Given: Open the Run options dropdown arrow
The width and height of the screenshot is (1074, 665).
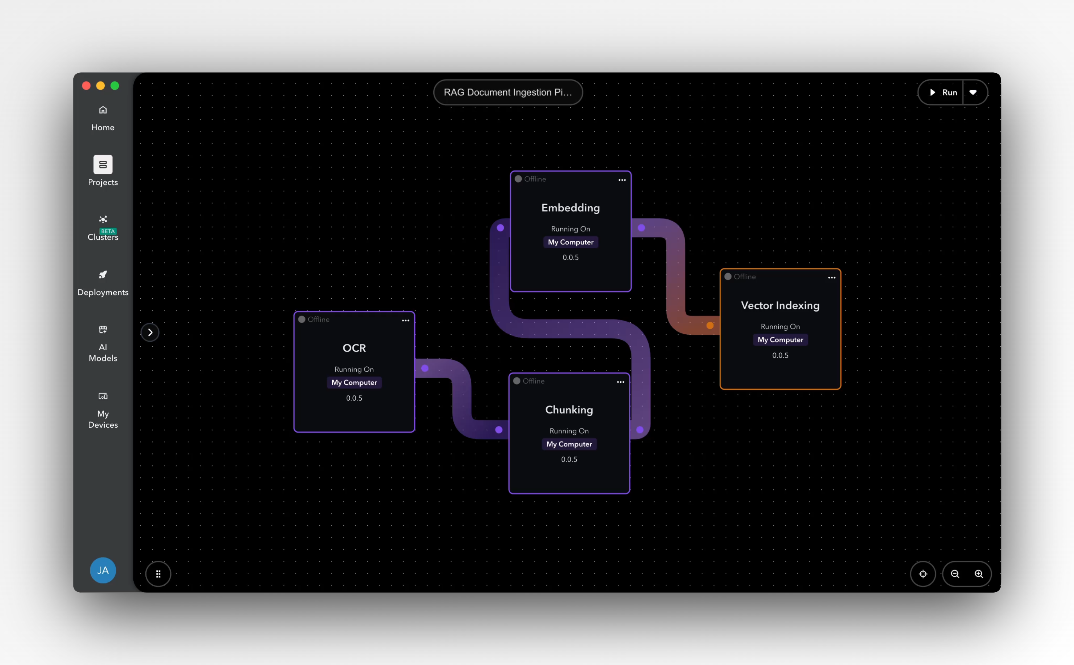Looking at the screenshot, I should [x=973, y=92].
